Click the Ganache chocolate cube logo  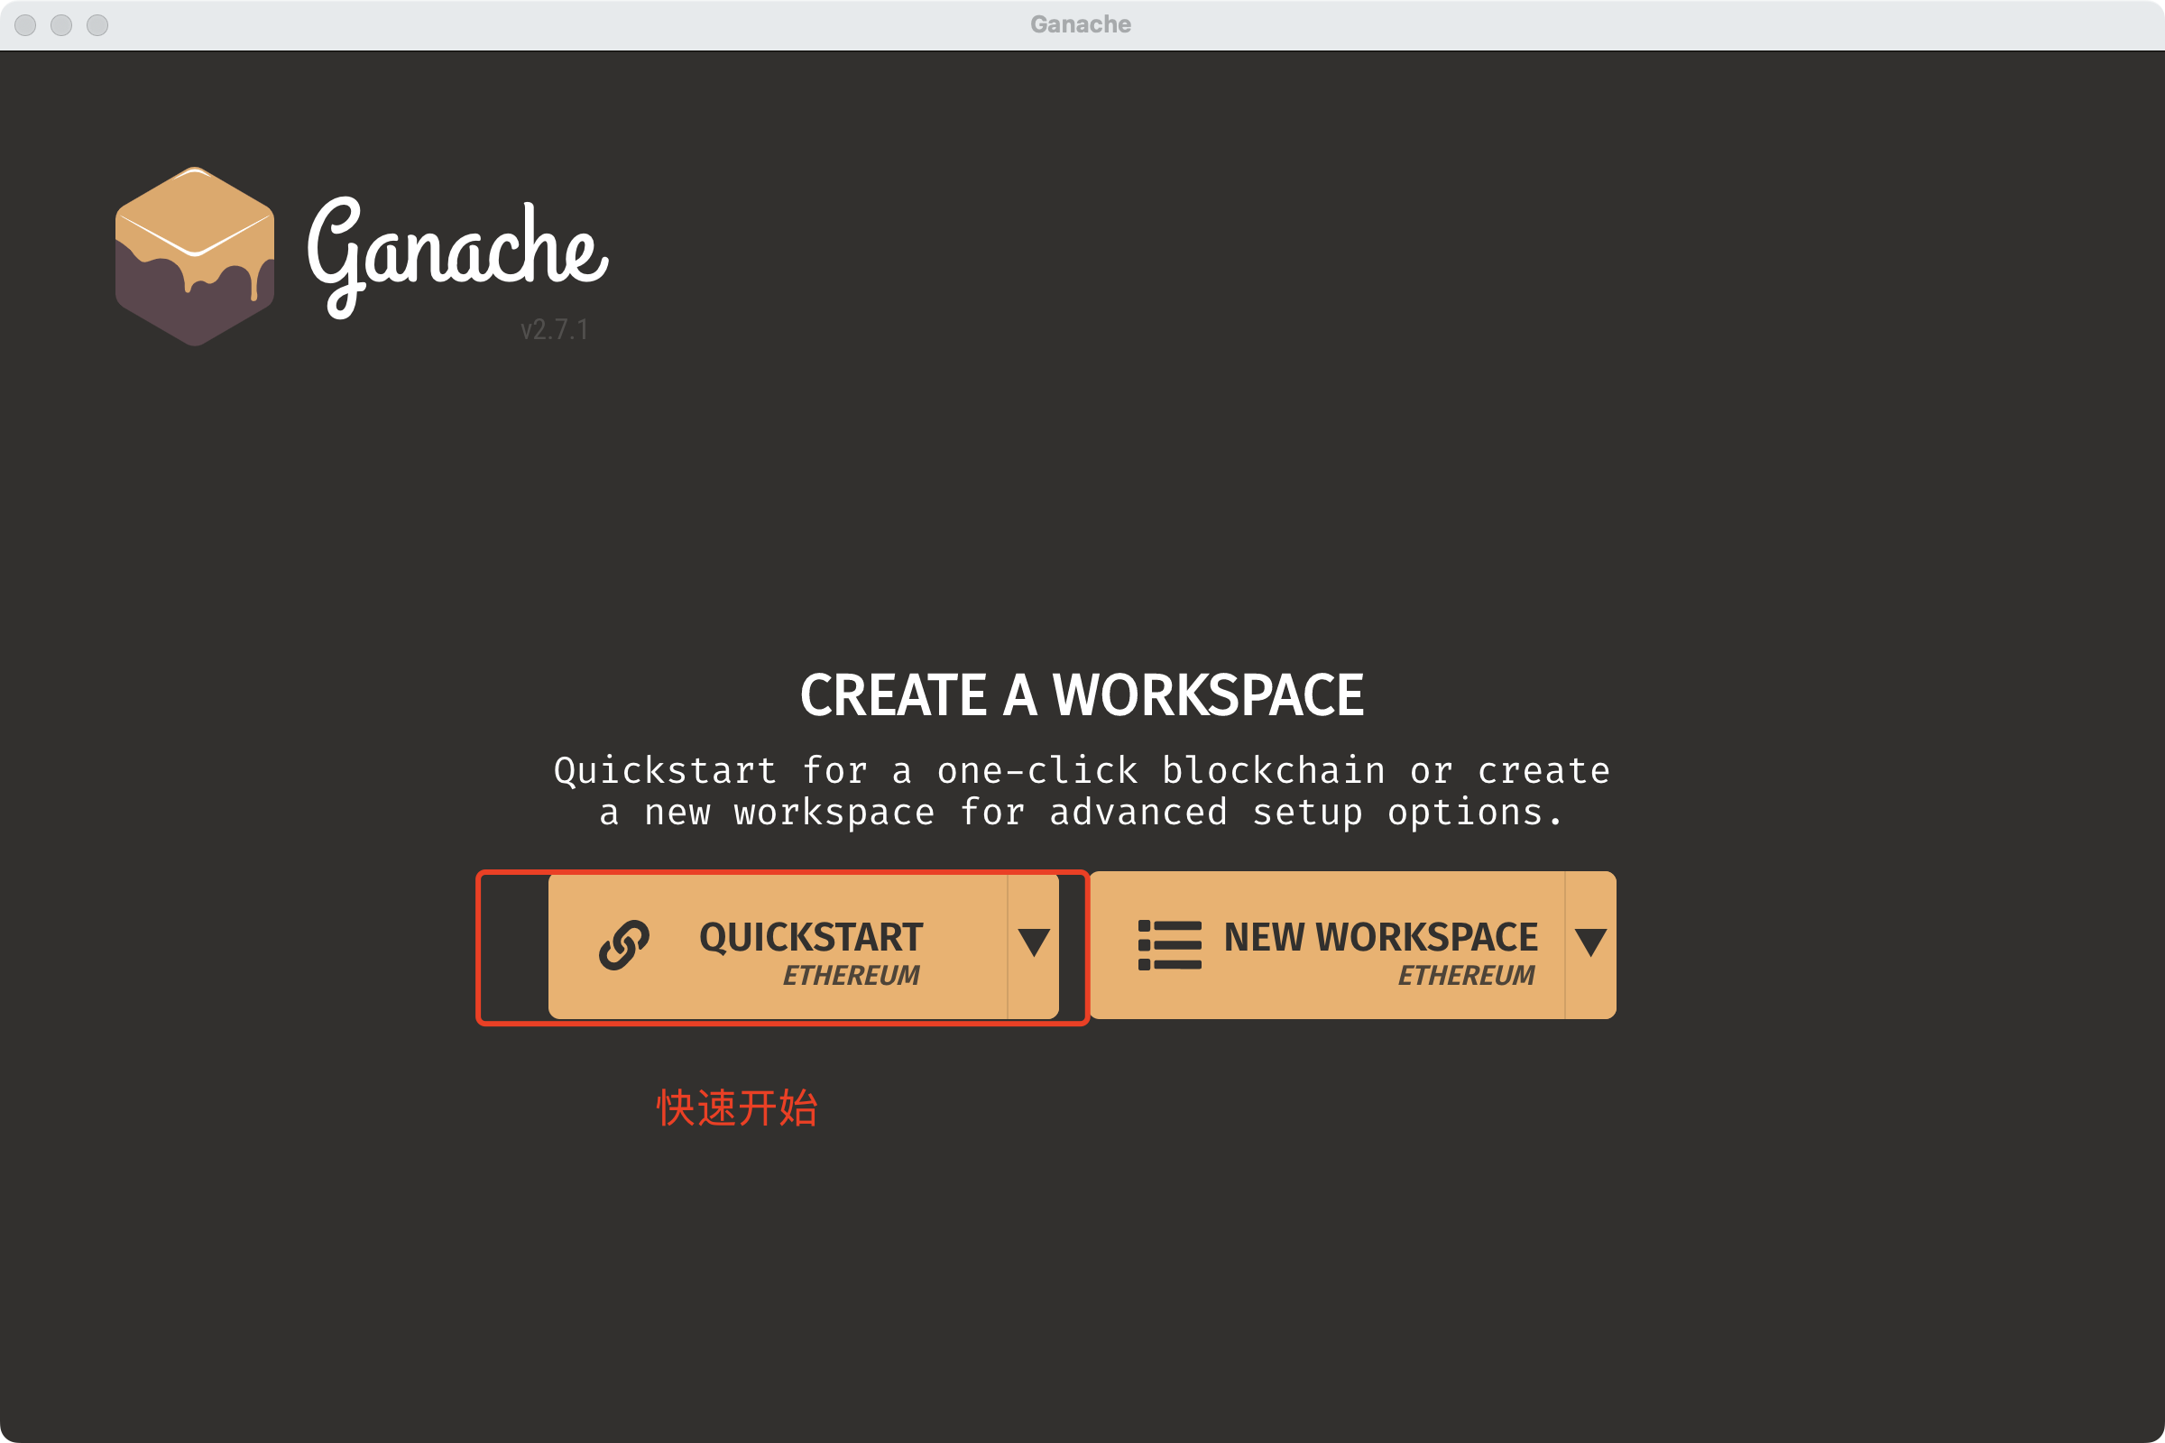point(194,257)
